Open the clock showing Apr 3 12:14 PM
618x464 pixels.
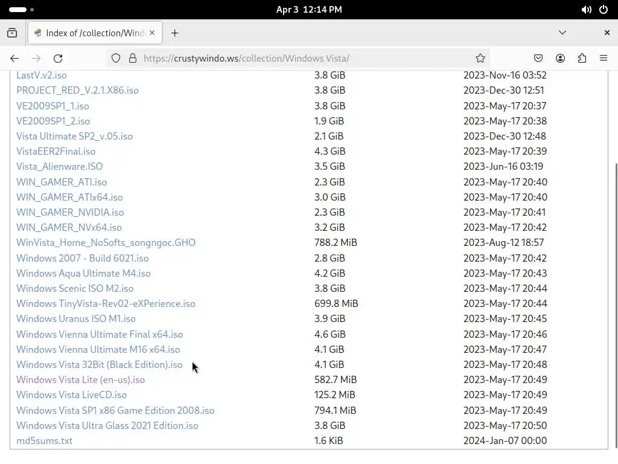(309, 10)
